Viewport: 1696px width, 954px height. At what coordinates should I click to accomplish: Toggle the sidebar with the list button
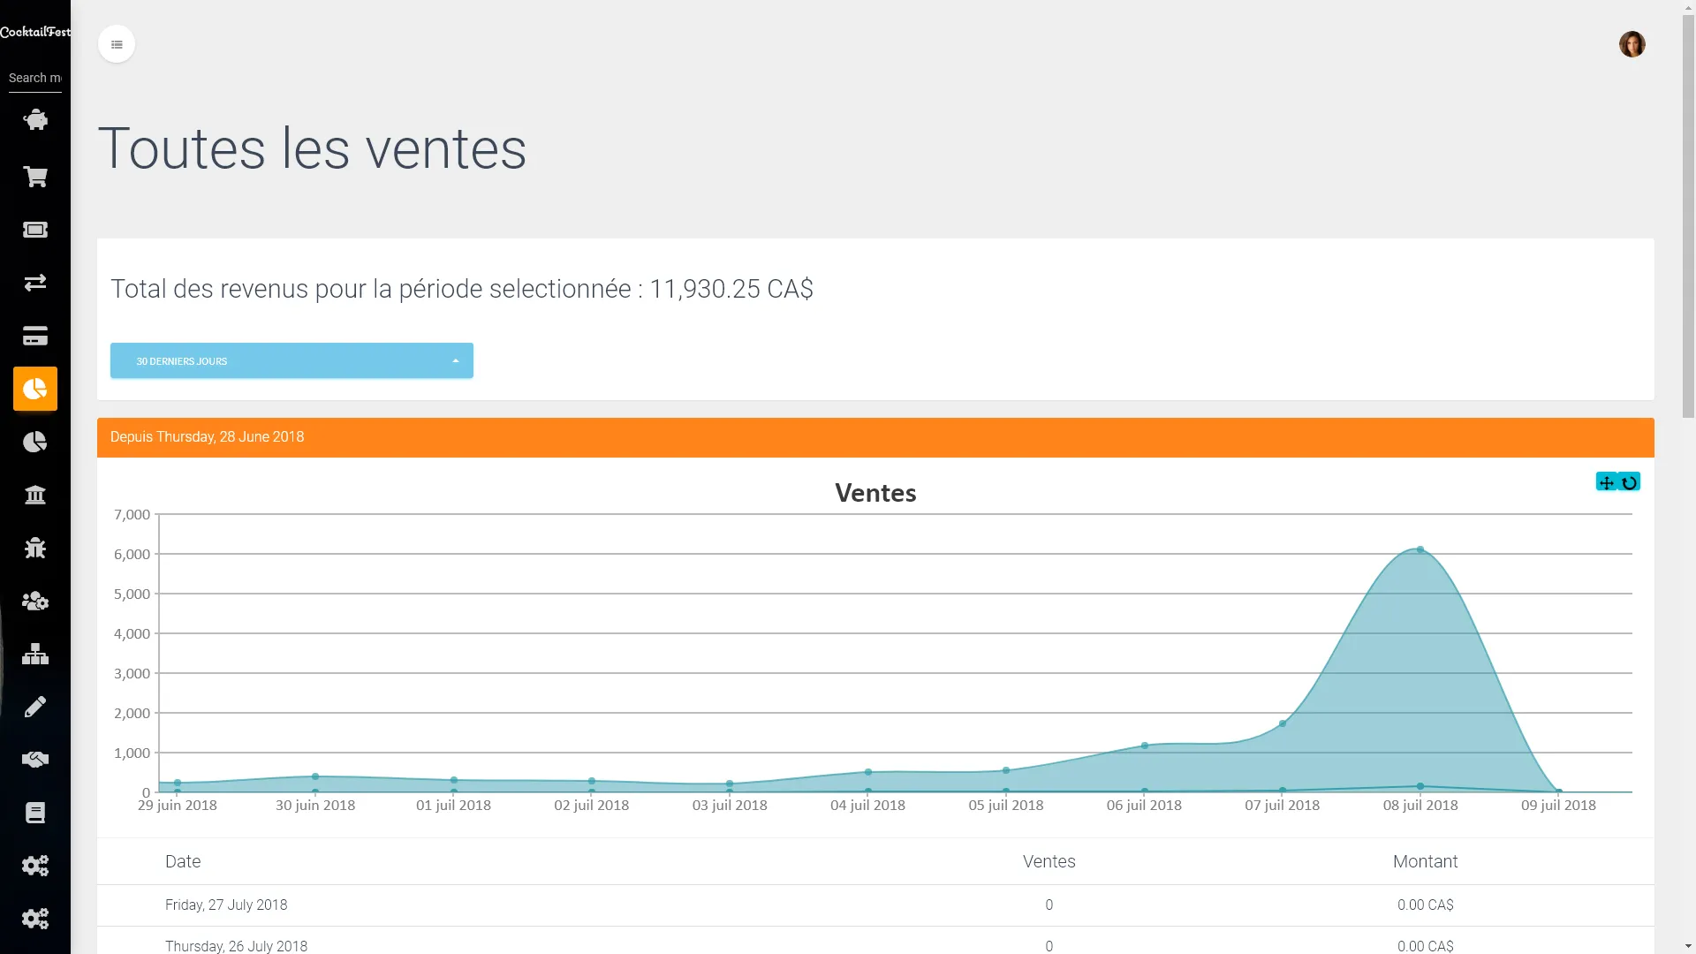coord(117,44)
